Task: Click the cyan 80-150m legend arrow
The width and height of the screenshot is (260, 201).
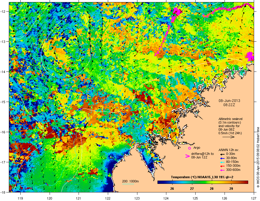Action: pyautogui.click(x=222, y=162)
